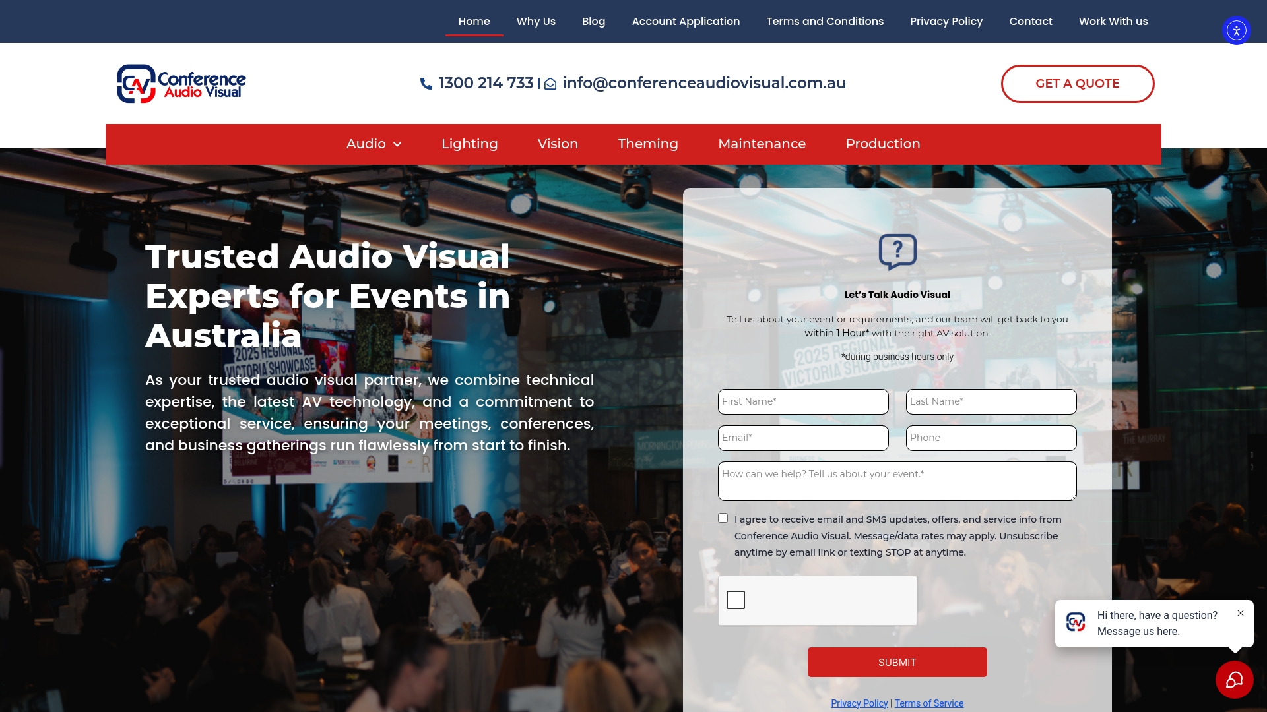Click the GET A QUOTE button
Screen dimensions: 1267x712
click(x=1077, y=83)
